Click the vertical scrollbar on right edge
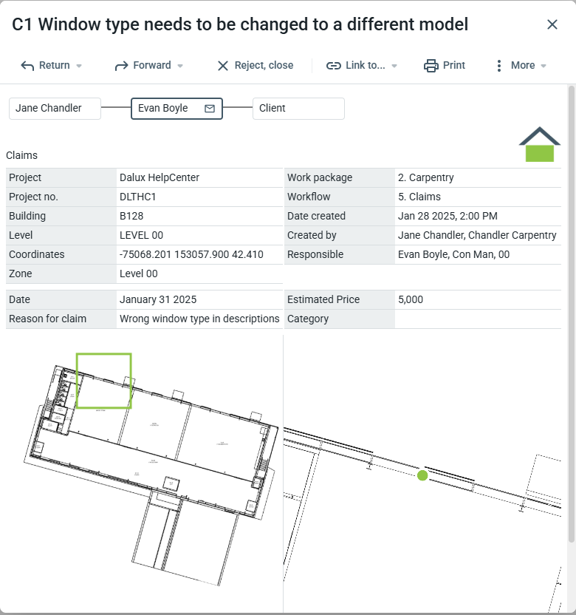Viewport: 576px width, 615px height. 571,310
